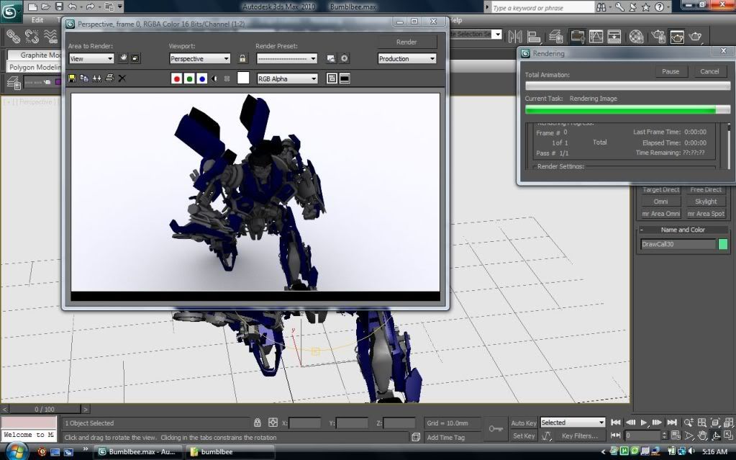Toggle the blue channel display
Viewport: 736px width, 460px height.
point(202,78)
